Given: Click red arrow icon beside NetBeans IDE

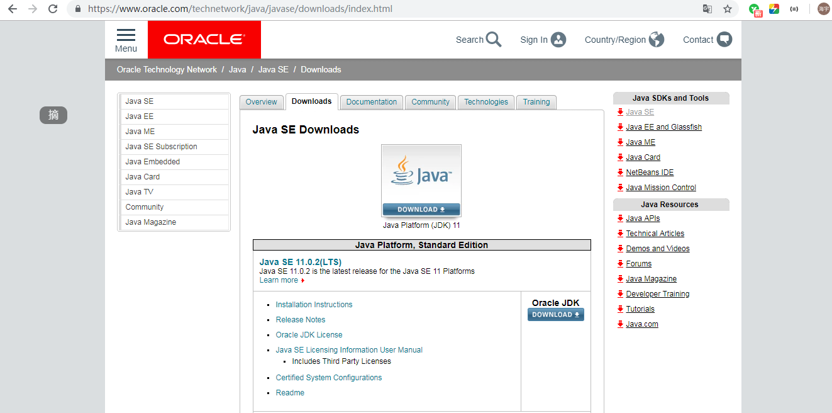Looking at the screenshot, I should (620, 173).
